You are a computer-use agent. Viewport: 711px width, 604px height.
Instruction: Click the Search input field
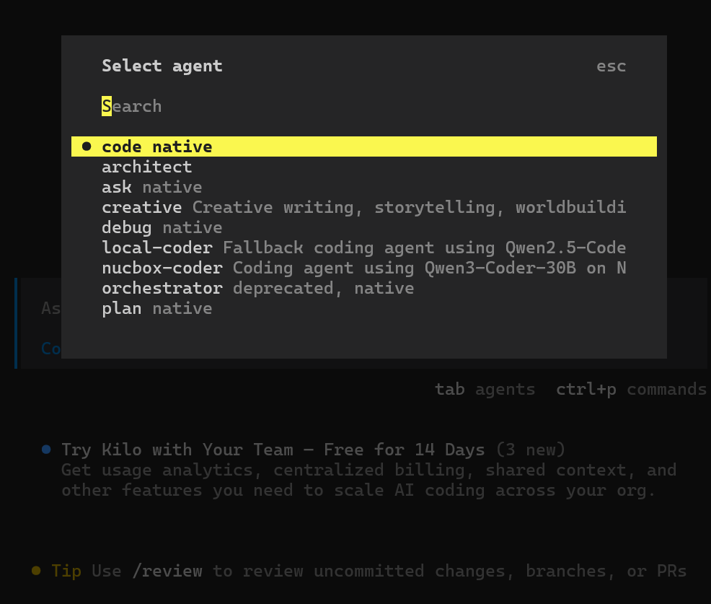(x=132, y=106)
